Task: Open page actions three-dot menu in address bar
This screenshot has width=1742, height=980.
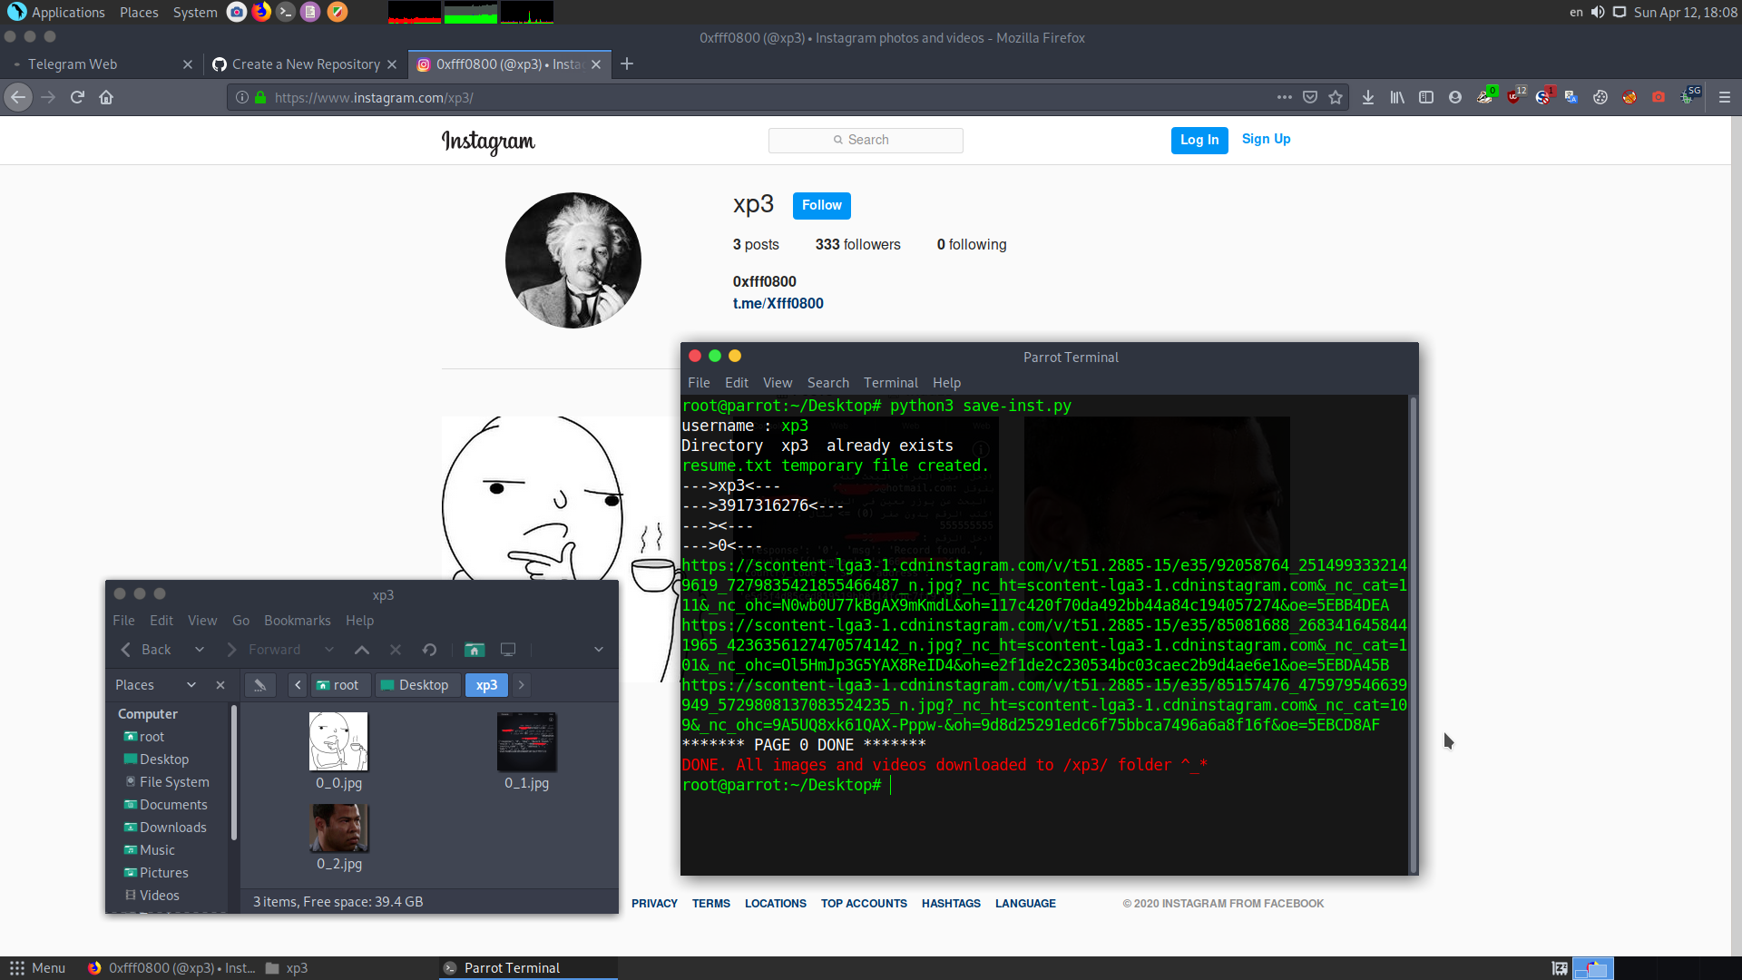Action: [x=1284, y=97]
